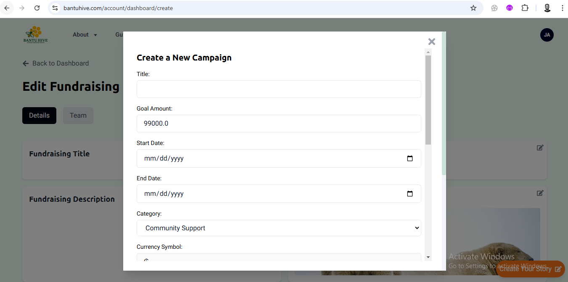The width and height of the screenshot is (568, 282).
Task: Close the Create a New Campaign modal
Action: 431,42
